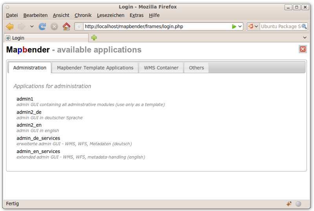Select the WMS Container tab
Image resolution: width=314 pixels, height=211 pixels.
(161, 68)
